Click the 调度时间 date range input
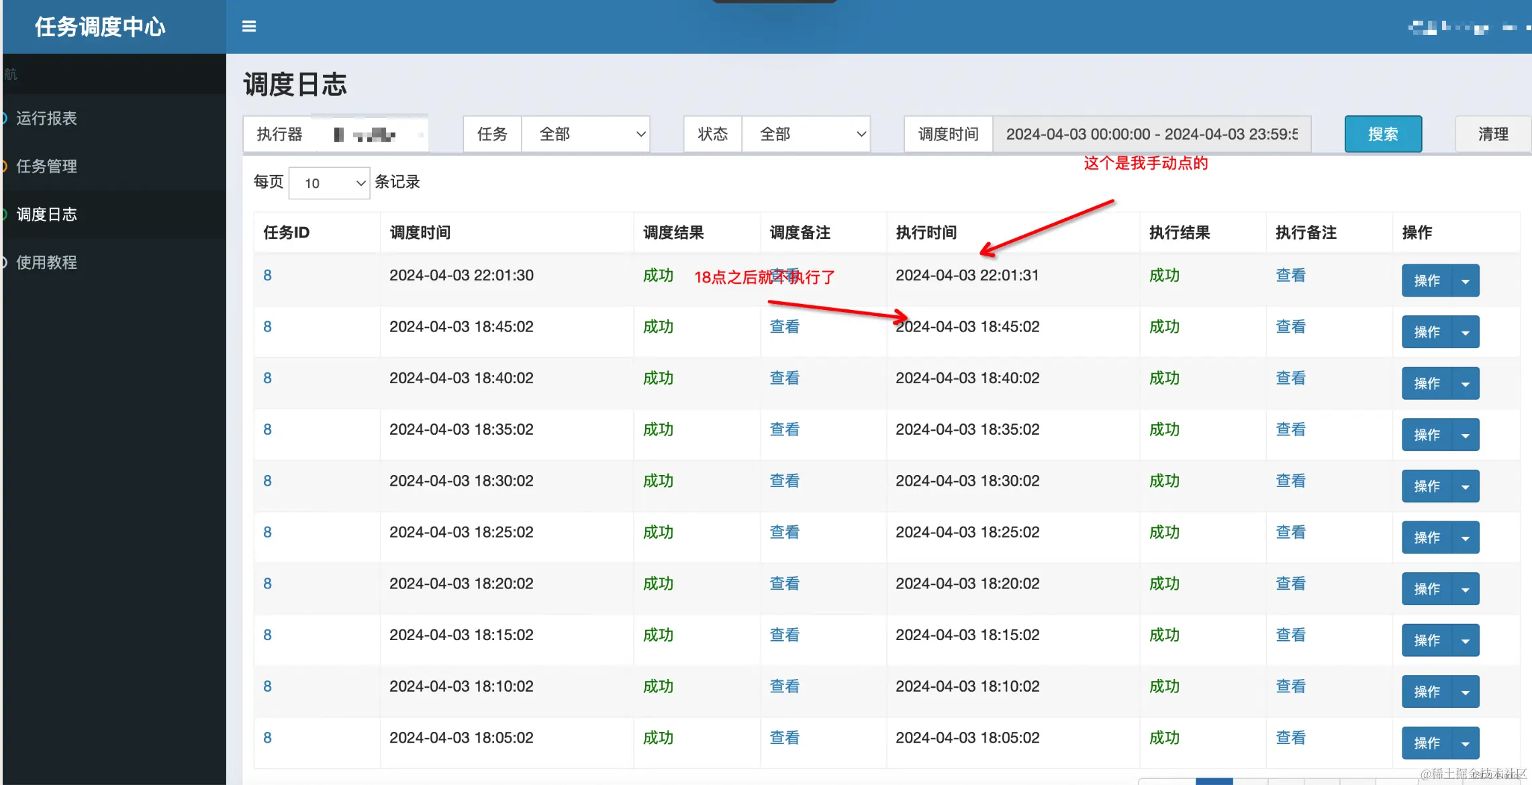This screenshot has width=1532, height=785. point(1151,134)
